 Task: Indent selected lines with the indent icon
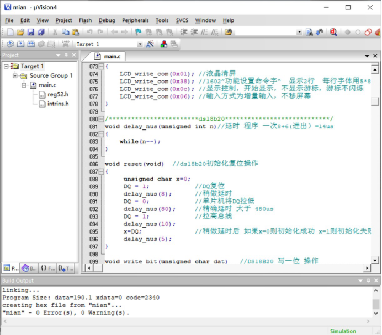pos(184,32)
